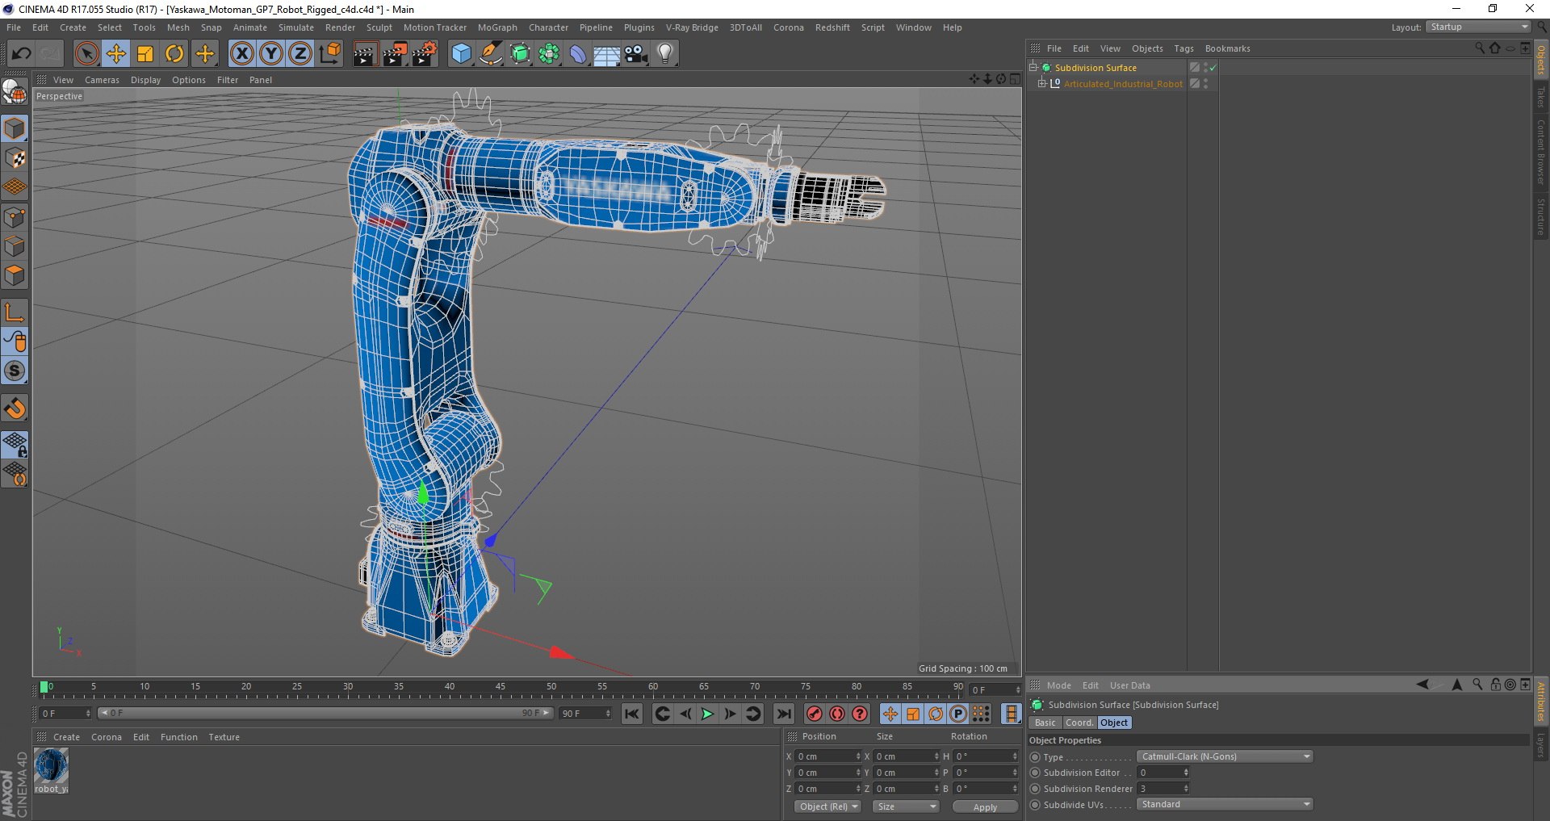Viewport: 1550px width, 821px height.
Task: Switch to Texture mode in left sidebar
Action: click(x=15, y=158)
